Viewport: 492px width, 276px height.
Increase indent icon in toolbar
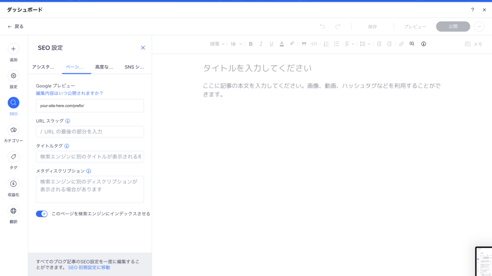(389, 44)
